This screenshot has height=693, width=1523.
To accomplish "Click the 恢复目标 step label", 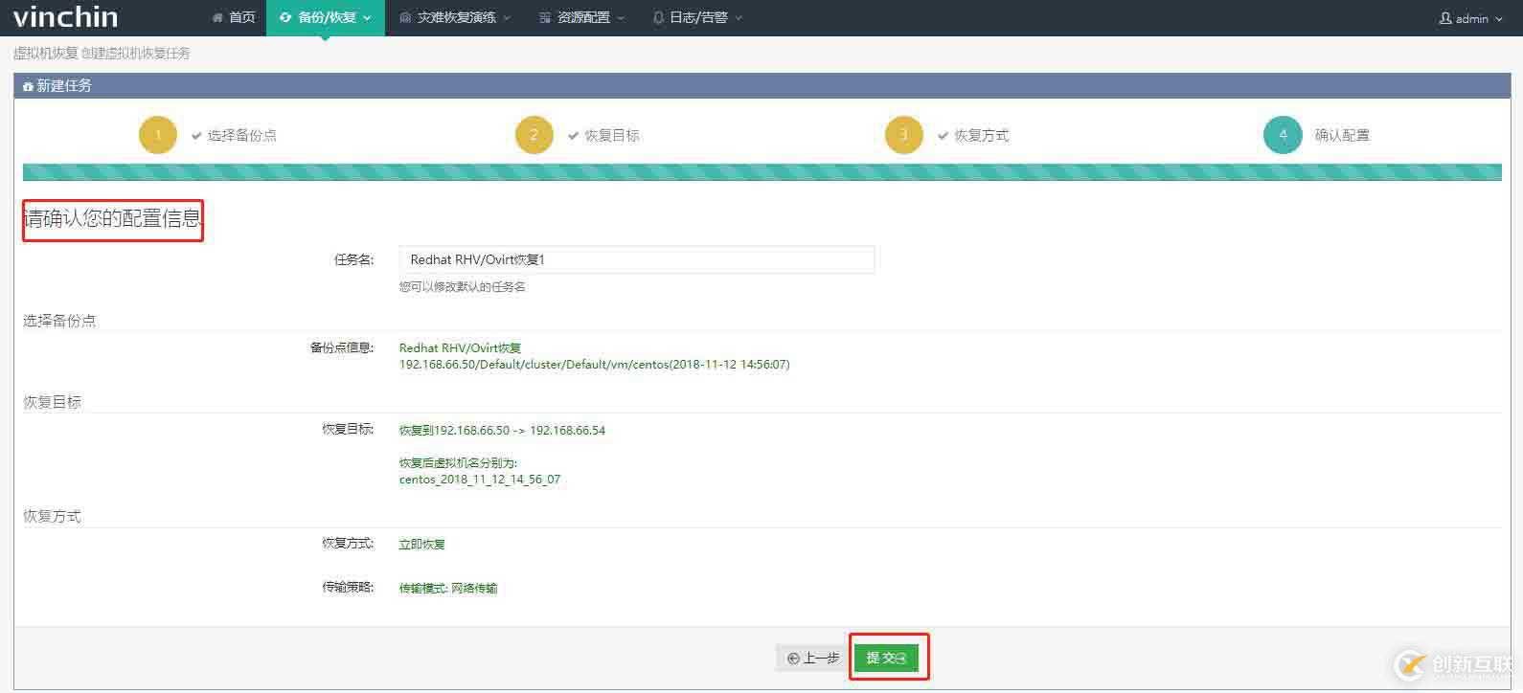I will click(612, 135).
